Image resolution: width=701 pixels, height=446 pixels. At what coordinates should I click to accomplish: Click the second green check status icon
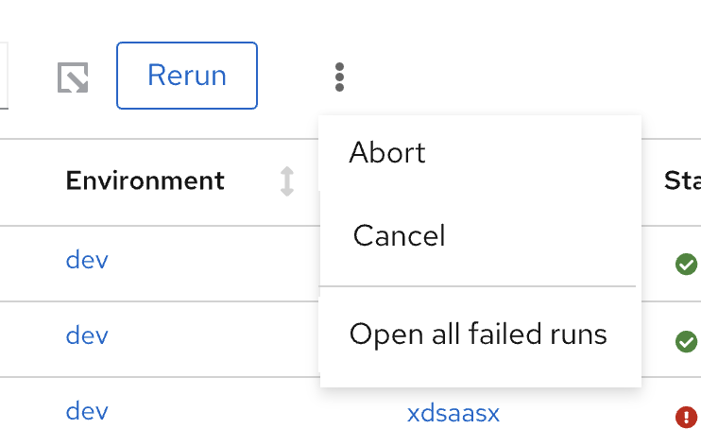[x=686, y=341]
